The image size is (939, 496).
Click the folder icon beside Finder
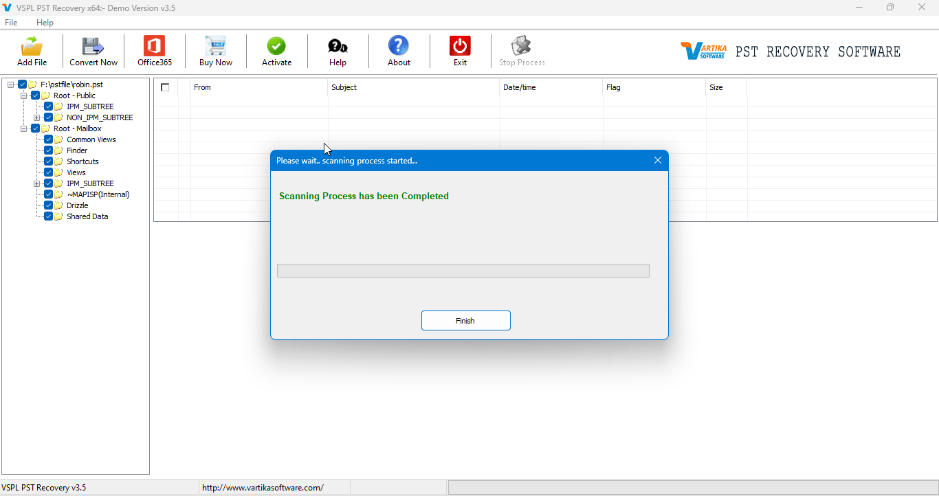click(x=59, y=150)
